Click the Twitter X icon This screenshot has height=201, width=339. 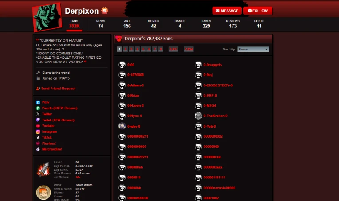point(38,114)
